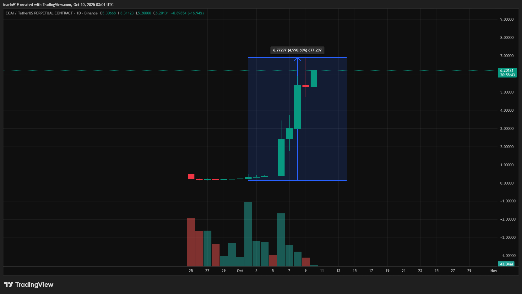Select the red candle on Sep 25
Screen dimensions: 522x294
point(191,176)
